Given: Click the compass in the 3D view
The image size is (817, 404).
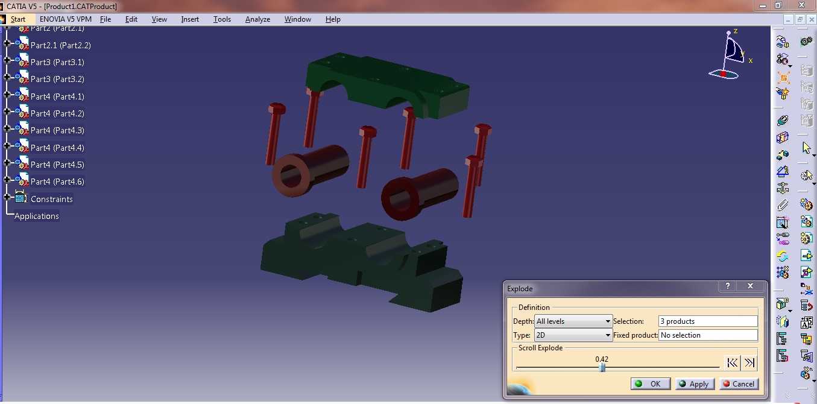Looking at the screenshot, I should point(731,54).
